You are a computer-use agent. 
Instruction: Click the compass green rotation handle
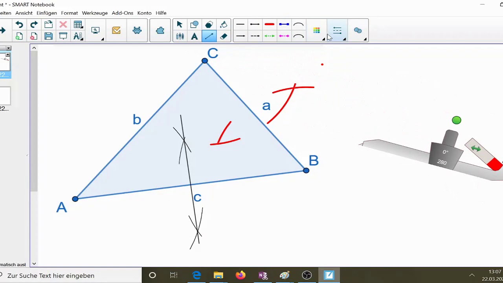click(456, 120)
